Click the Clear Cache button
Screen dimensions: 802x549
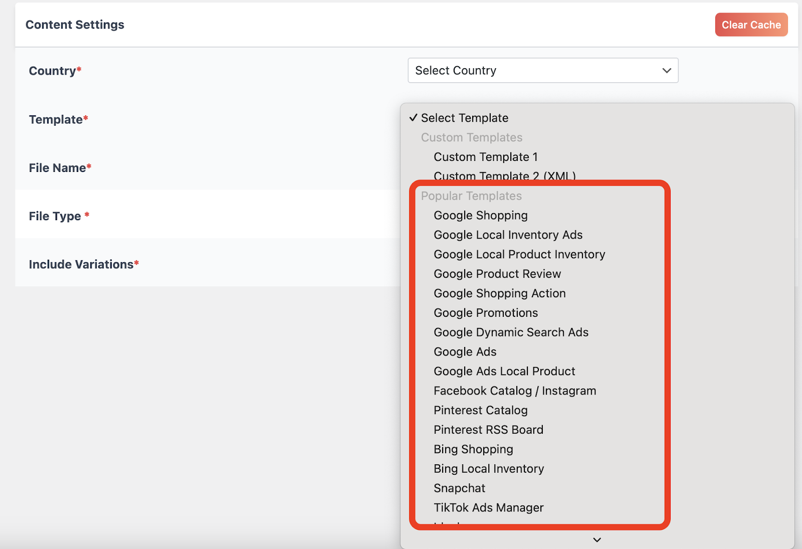(x=751, y=25)
